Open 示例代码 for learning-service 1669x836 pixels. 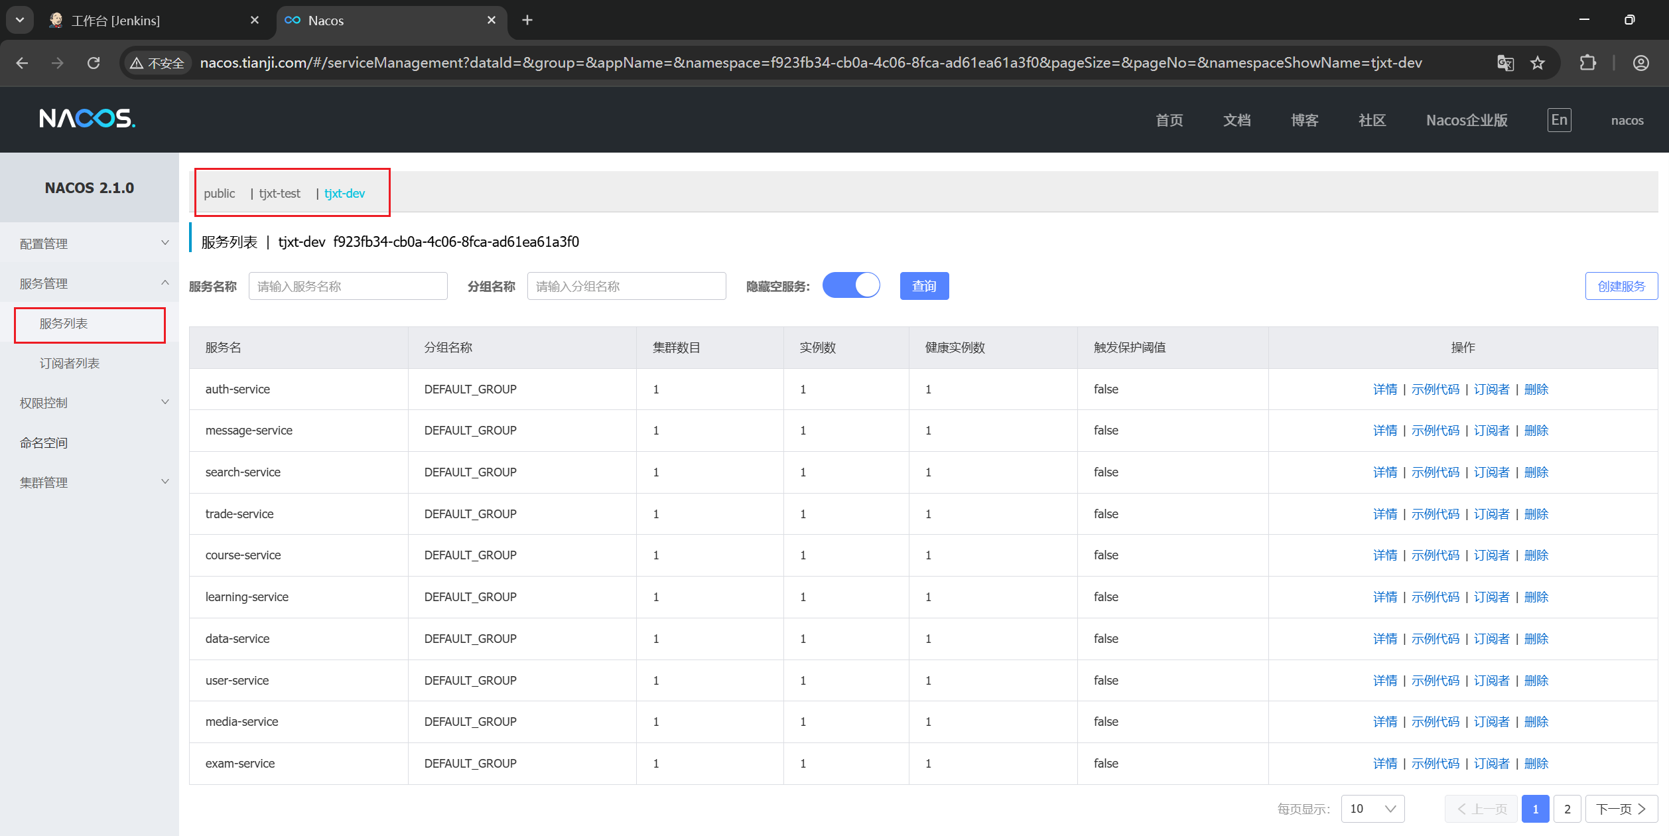click(1435, 597)
